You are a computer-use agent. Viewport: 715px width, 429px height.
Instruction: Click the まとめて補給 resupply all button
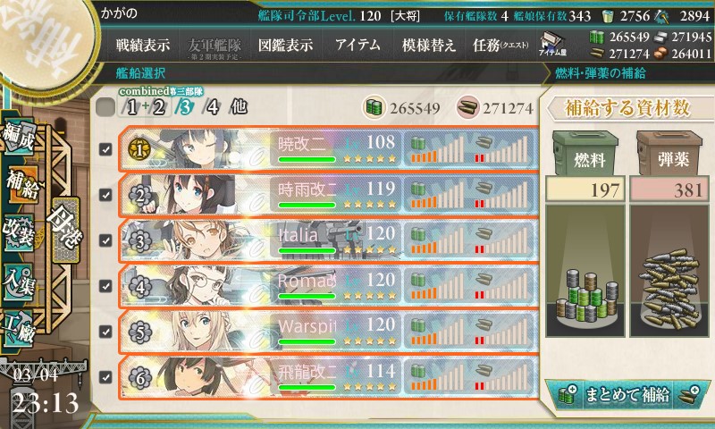tap(627, 394)
